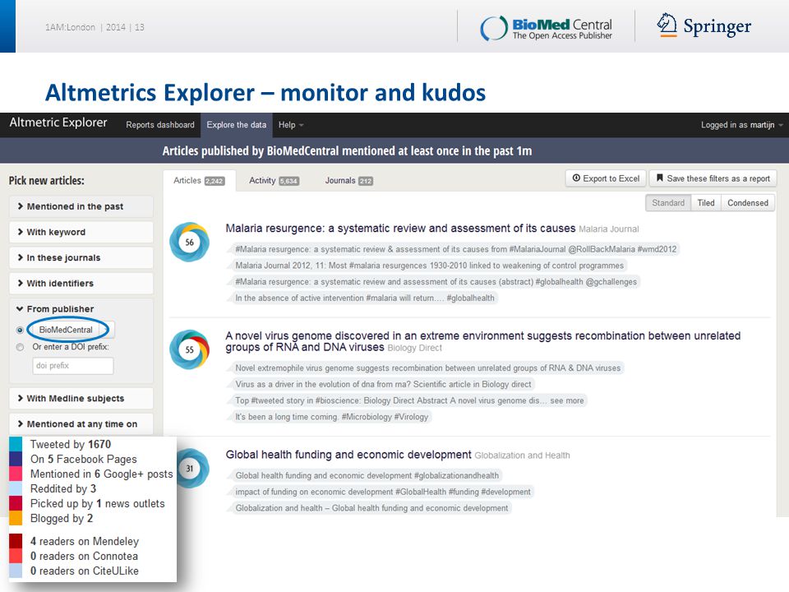Open the novel virus genome article
This screenshot has width=789, height=592.
click(x=482, y=341)
